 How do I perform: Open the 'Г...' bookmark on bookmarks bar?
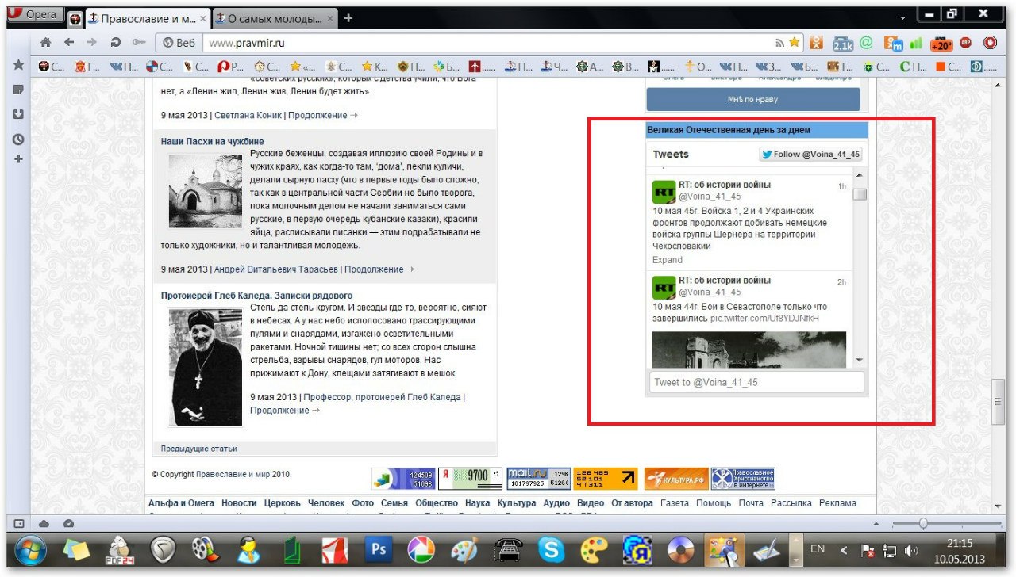click(87, 67)
